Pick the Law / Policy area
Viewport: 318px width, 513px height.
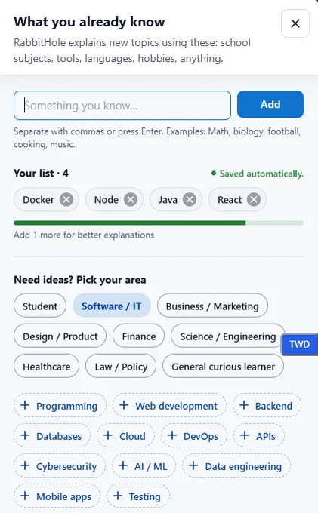(121, 367)
